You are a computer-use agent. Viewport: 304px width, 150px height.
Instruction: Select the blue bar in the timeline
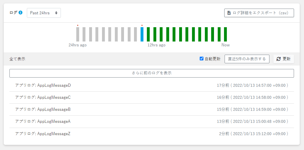pos(142,34)
